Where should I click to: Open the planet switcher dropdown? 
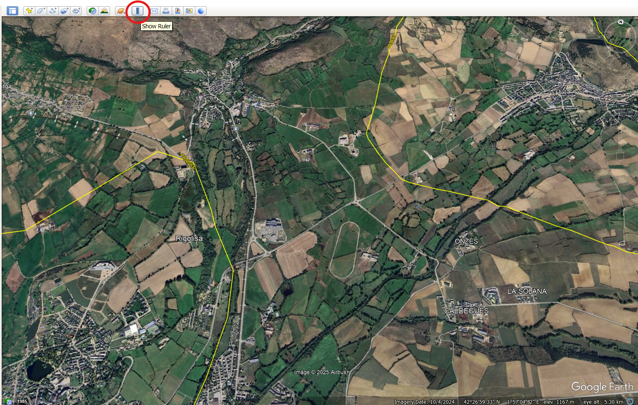click(x=120, y=11)
